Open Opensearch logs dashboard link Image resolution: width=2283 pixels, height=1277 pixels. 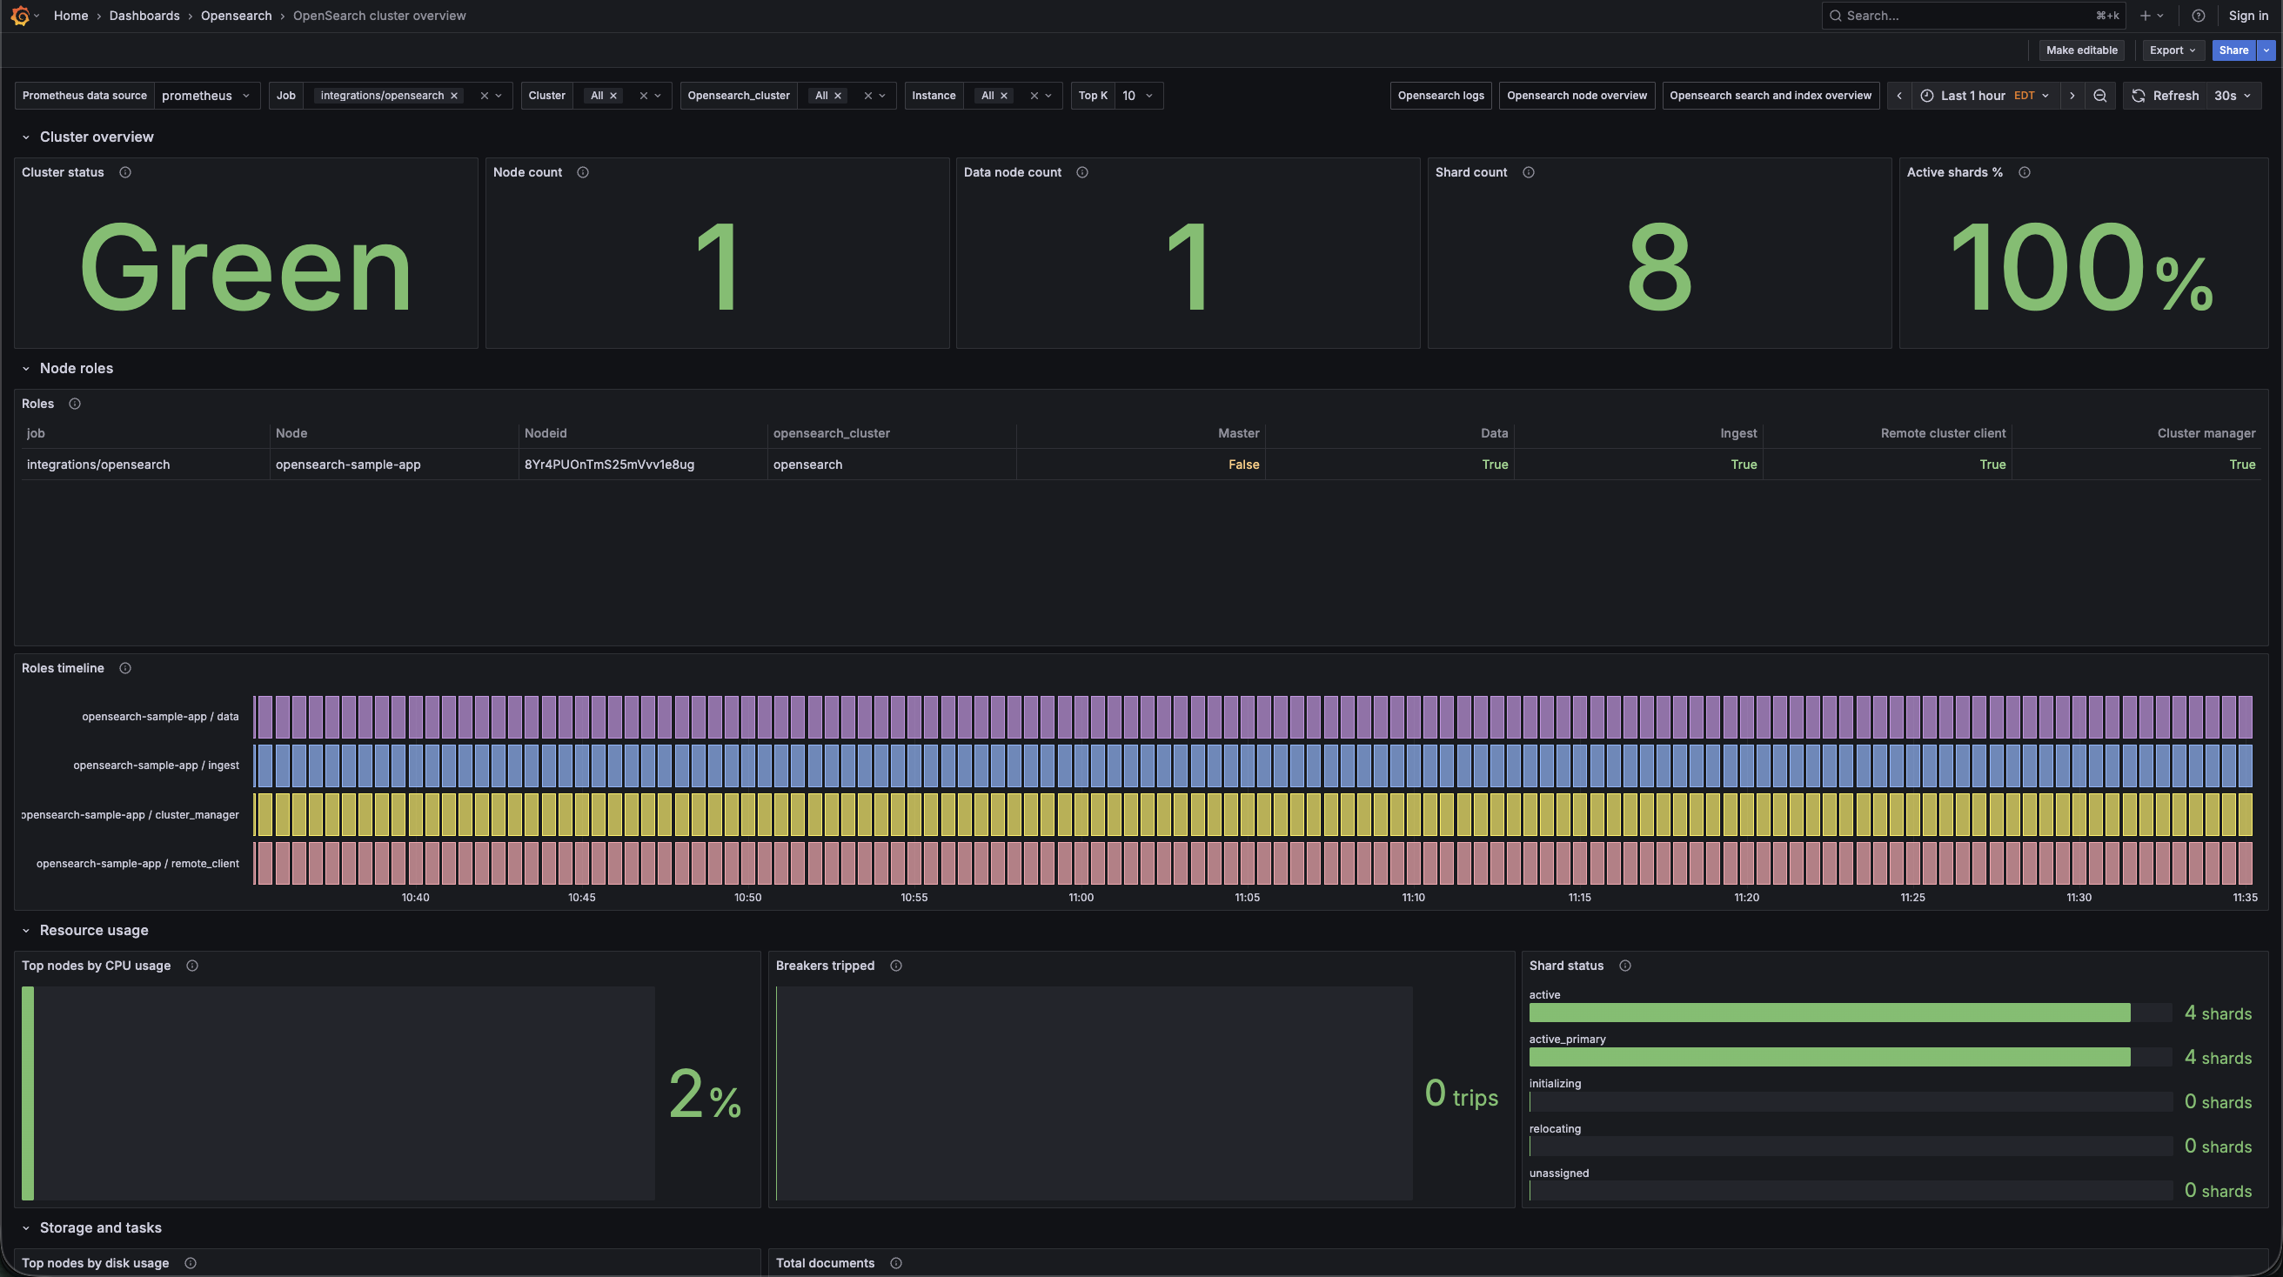point(1440,96)
